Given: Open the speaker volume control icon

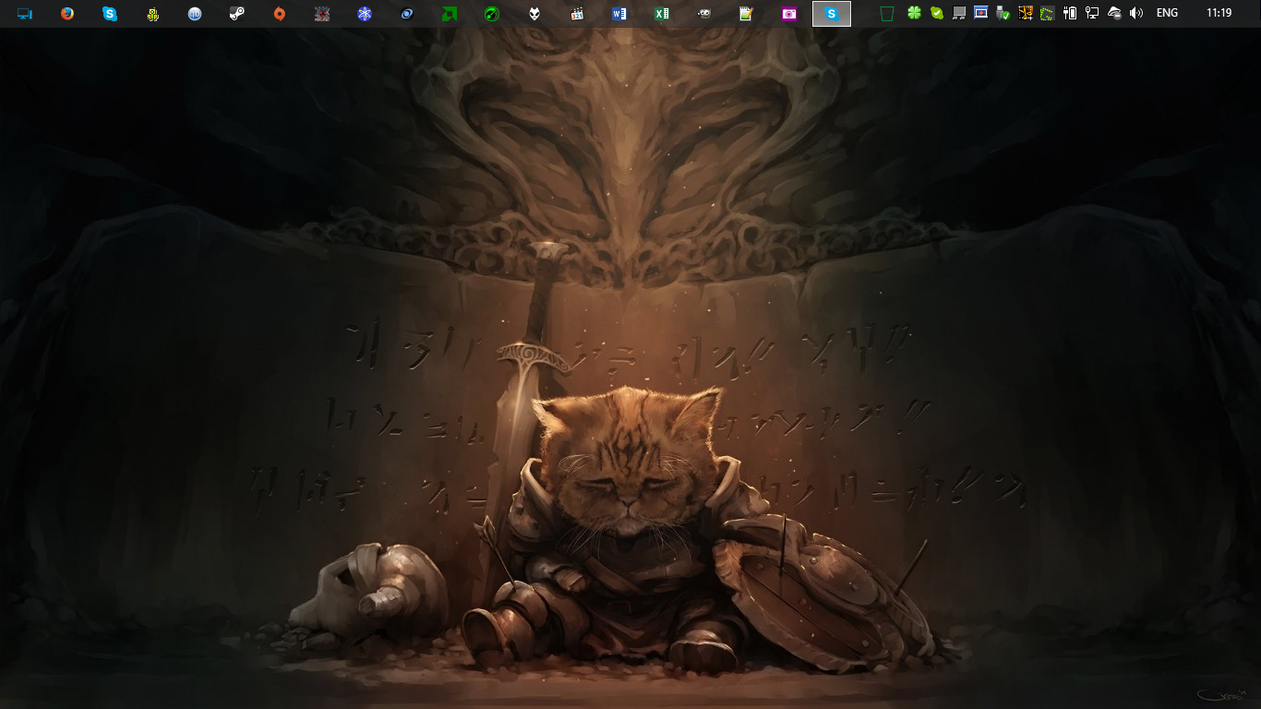Looking at the screenshot, I should click(1136, 13).
